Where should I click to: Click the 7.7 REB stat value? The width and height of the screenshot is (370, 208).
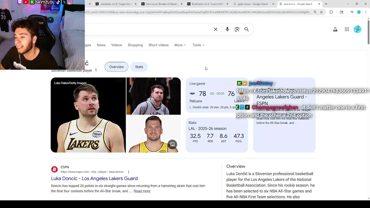210,136
